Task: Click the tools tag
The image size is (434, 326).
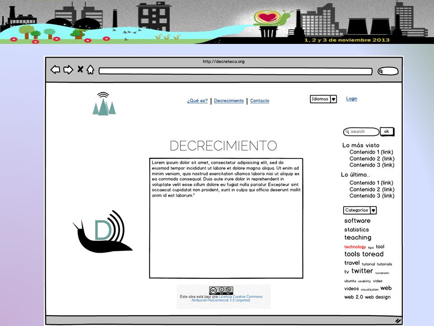Action: 352,254
